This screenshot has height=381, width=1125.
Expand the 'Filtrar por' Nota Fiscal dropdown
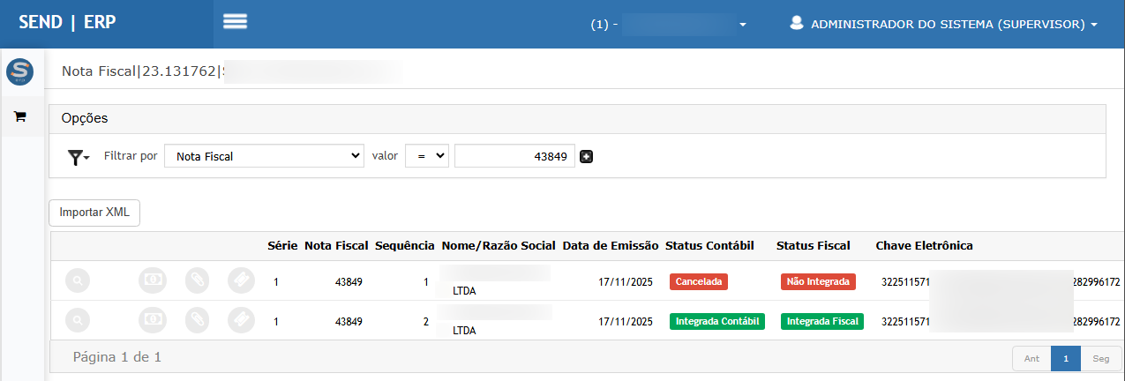point(264,156)
